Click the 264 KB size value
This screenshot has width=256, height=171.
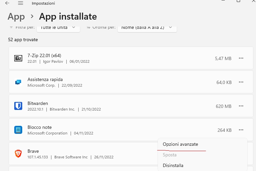[224, 130]
